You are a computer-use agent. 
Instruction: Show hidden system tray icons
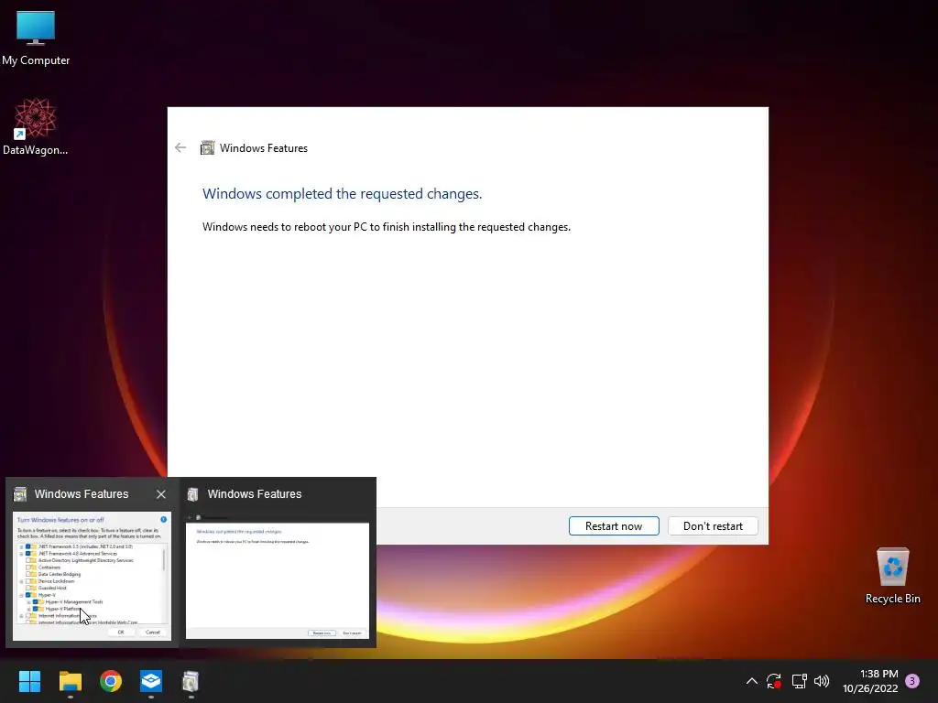coord(752,681)
